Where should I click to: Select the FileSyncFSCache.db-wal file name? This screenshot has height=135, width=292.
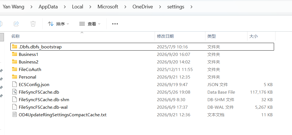pyautogui.click(x=43, y=107)
